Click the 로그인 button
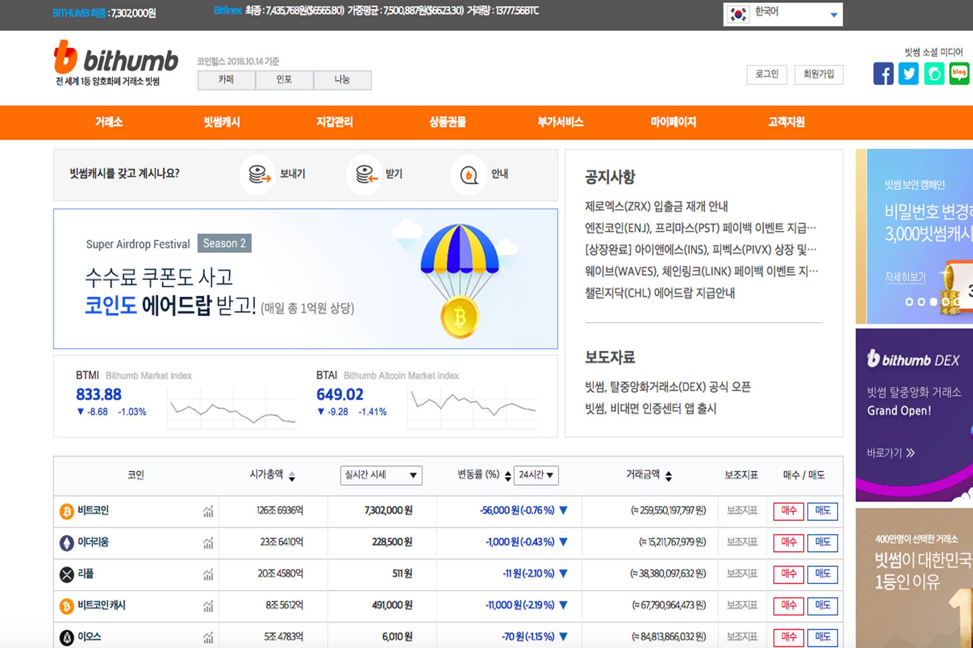This screenshot has width=973, height=648. (767, 74)
